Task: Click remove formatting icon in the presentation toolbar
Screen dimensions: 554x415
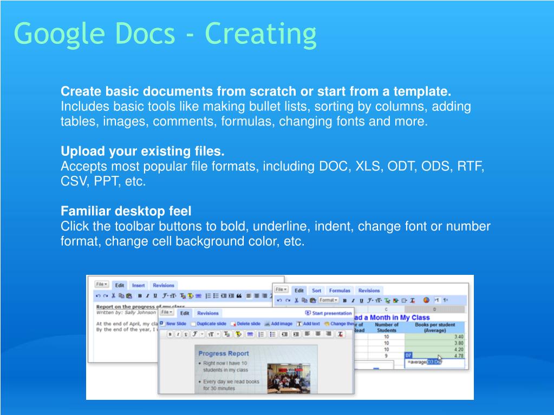Action: tap(340, 334)
